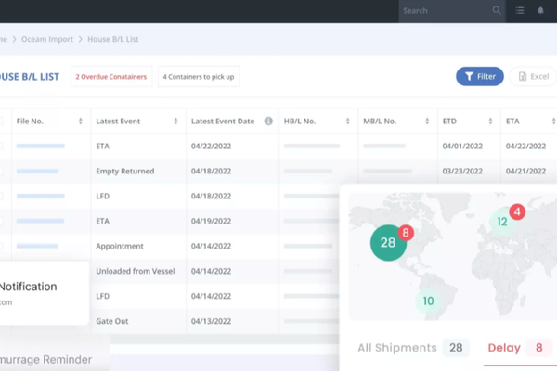The image size is (557, 371).
Task: Tick the checkbox for the 04/19/2022 ETA row
Action: tap(2, 221)
